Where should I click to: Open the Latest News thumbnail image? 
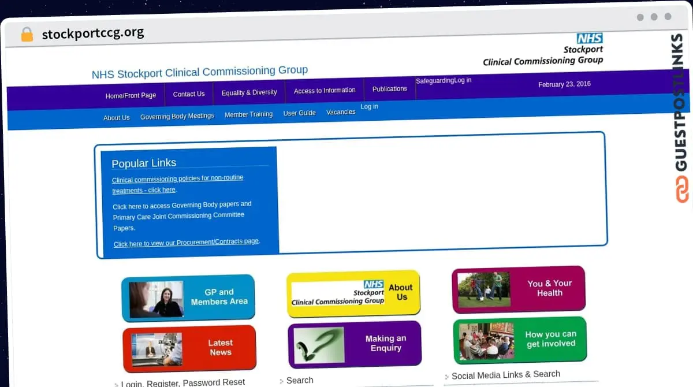(157, 349)
